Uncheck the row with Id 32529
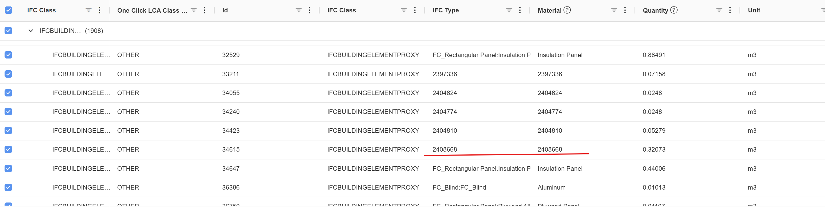The height and width of the screenshot is (207, 825). [9, 55]
